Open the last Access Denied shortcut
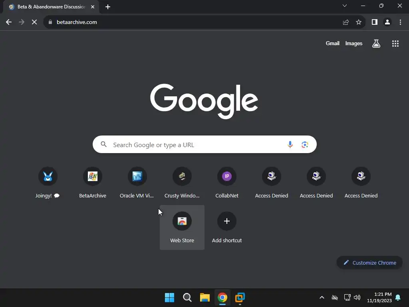This screenshot has width=409, height=307. click(361, 183)
